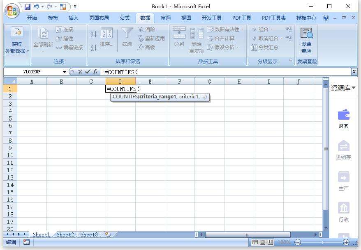361x250 pixels.
Task: Cancel the formula entry with the X icon
Action: (80, 72)
